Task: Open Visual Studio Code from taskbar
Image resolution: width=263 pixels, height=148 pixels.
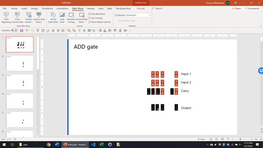Action: point(93,144)
